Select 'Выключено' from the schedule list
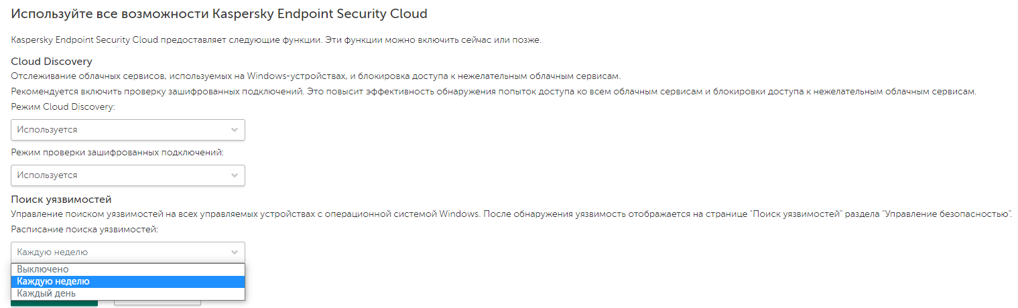The image size is (1018, 308). [x=43, y=269]
